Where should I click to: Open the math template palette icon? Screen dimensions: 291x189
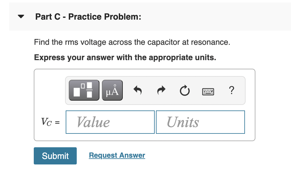coord(83,90)
